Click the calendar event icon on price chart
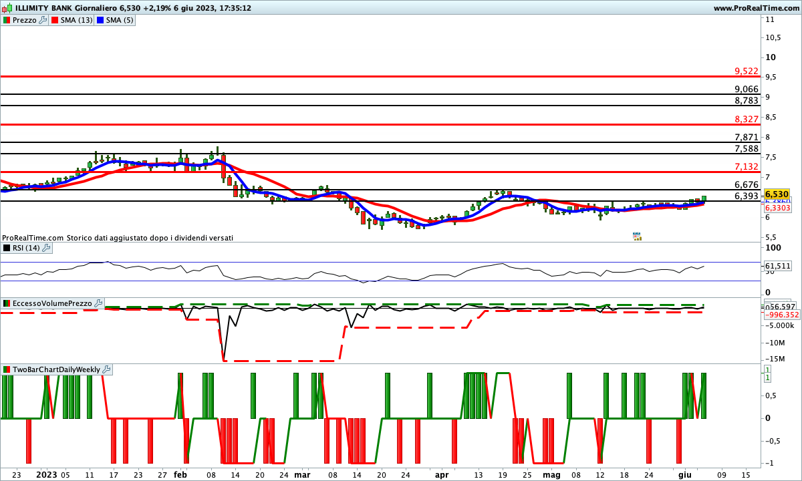 pos(637,236)
